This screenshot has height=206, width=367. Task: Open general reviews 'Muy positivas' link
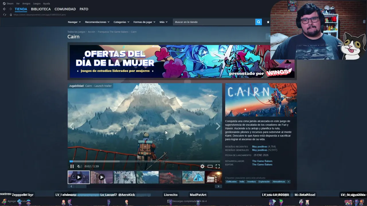point(259,150)
